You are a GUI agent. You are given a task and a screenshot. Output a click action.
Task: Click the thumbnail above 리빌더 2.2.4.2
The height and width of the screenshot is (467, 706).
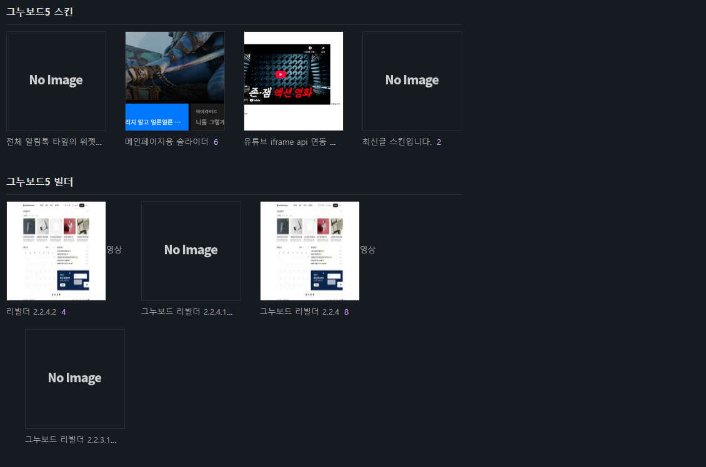click(x=56, y=251)
